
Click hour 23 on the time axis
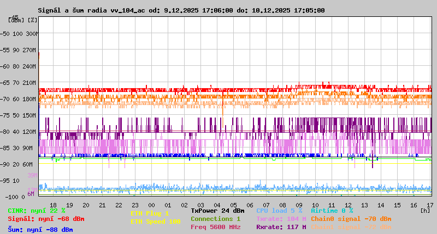135,205
